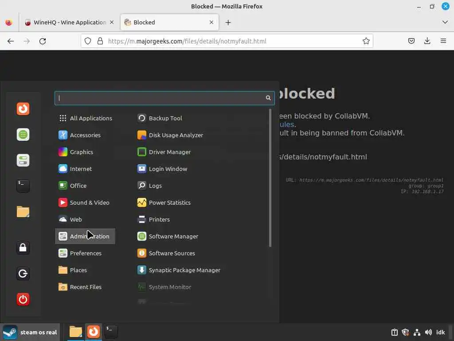Click the Logout icon in menu sidebar

click(x=23, y=274)
